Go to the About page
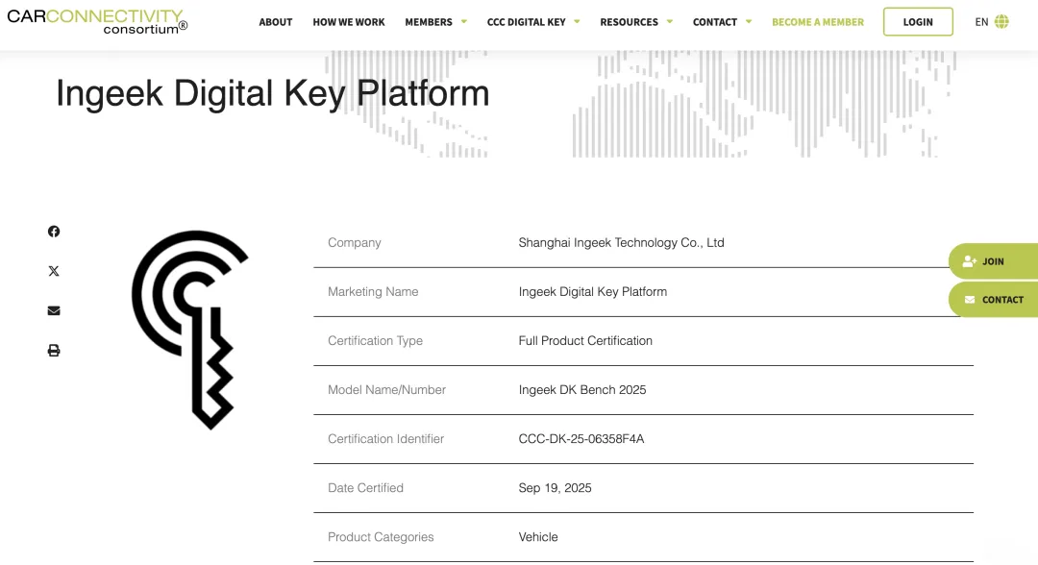Screen dimensions: 1038x565 coord(276,22)
